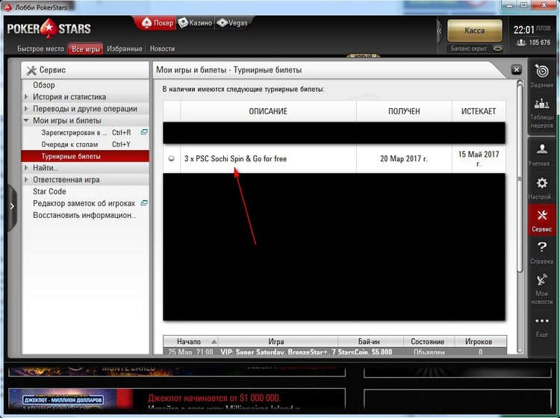Open Настройки gear icon in sidebar

(542, 183)
